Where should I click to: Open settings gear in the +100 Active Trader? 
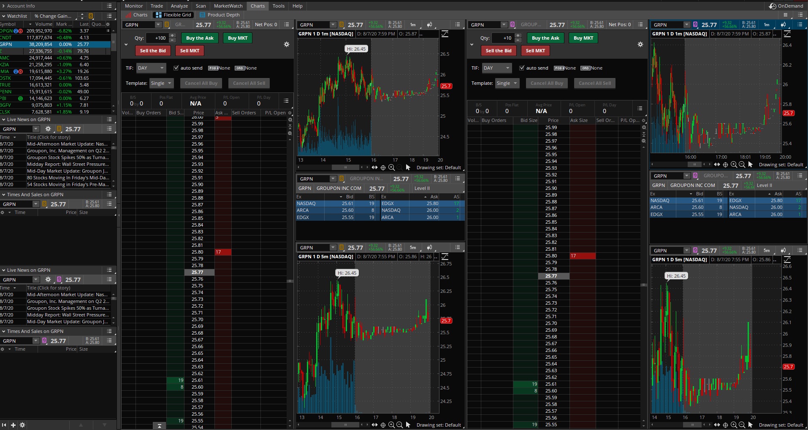point(287,44)
